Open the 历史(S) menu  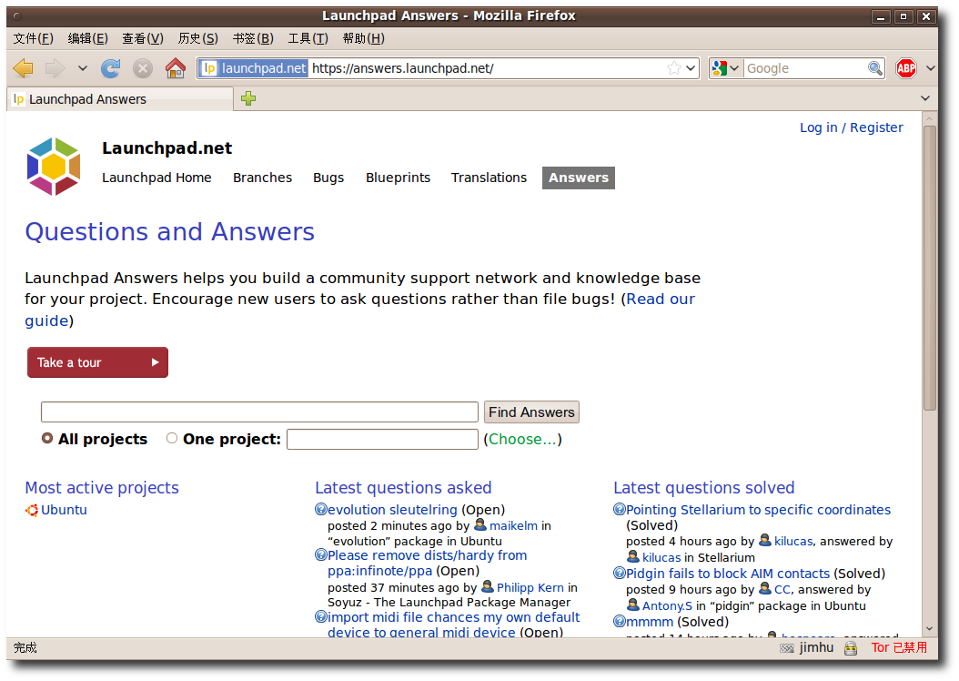point(197,38)
